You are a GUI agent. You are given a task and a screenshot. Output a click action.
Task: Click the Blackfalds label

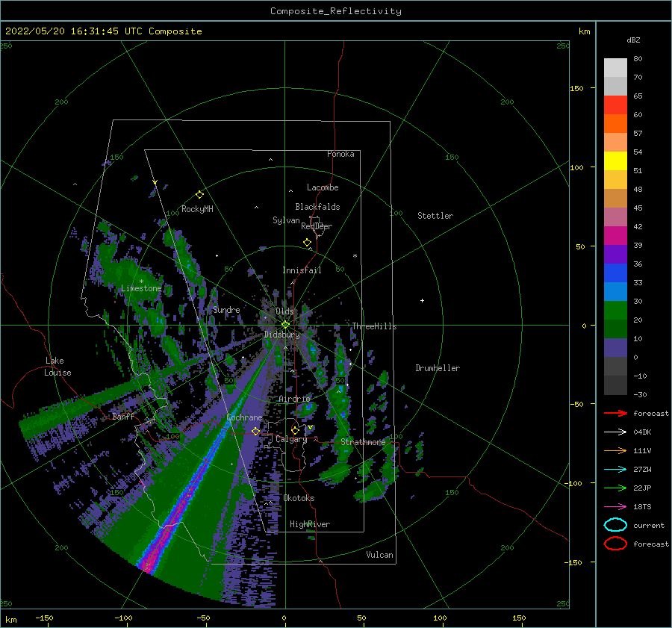pyautogui.click(x=317, y=207)
